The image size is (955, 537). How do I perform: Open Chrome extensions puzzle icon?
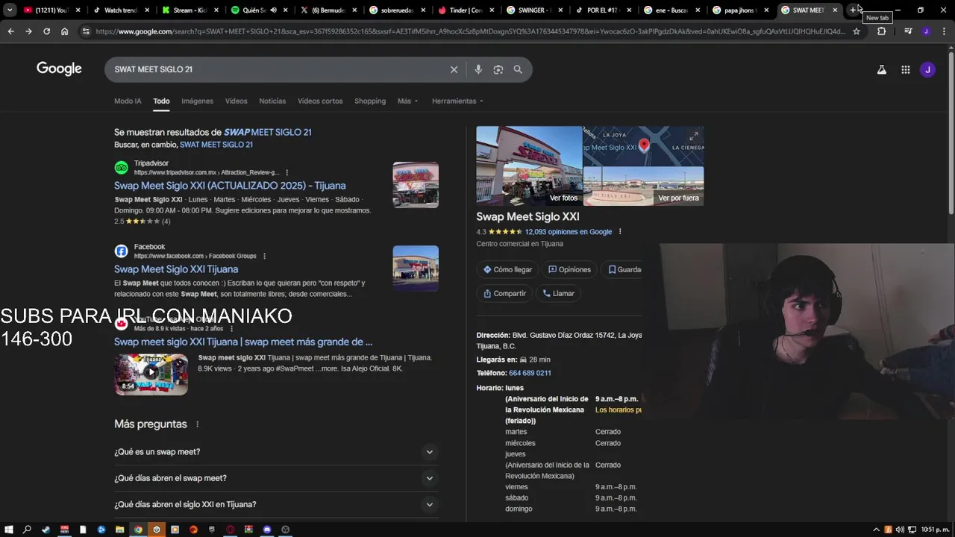click(881, 31)
